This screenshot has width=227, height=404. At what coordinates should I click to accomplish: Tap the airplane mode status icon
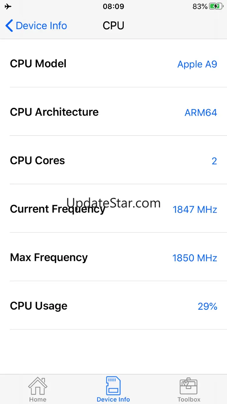(8, 6)
